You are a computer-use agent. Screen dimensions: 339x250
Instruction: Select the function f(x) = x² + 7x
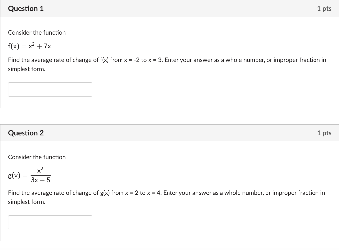tap(29, 46)
